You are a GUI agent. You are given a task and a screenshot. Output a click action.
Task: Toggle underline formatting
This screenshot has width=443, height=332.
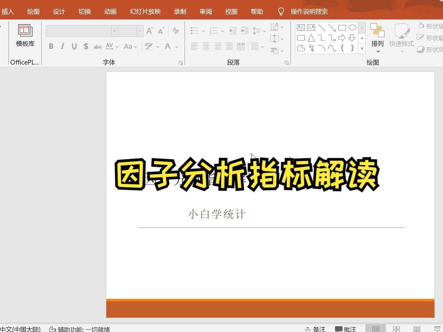74,46
